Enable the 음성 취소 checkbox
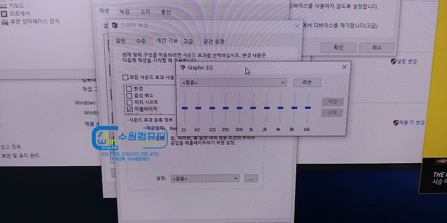The height and width of the screenshot is (223, 447). click(129, 95)
